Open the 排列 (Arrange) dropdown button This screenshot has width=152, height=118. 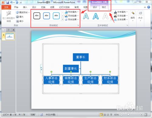[133, 16]
